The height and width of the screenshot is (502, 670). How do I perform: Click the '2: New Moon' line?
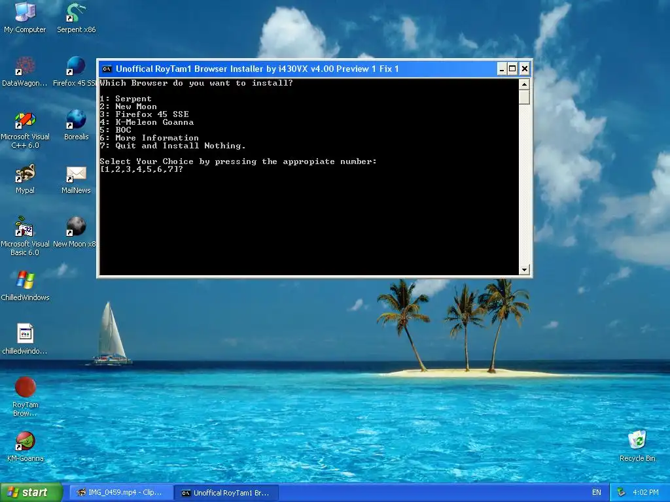point(128,107)
